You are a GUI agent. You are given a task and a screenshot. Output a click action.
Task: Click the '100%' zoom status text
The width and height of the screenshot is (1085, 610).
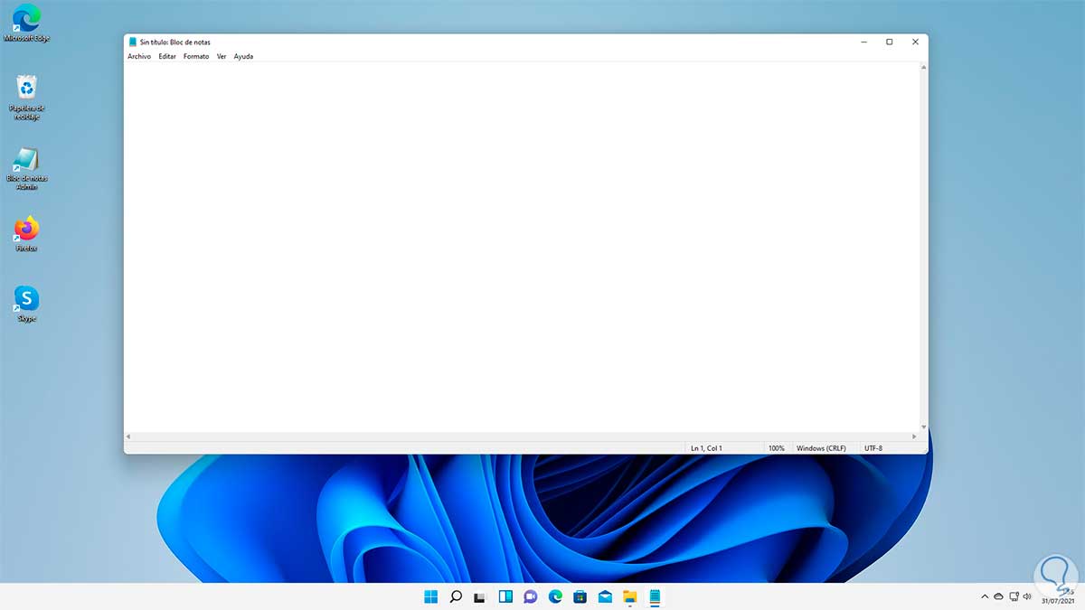tap(776, 448)
